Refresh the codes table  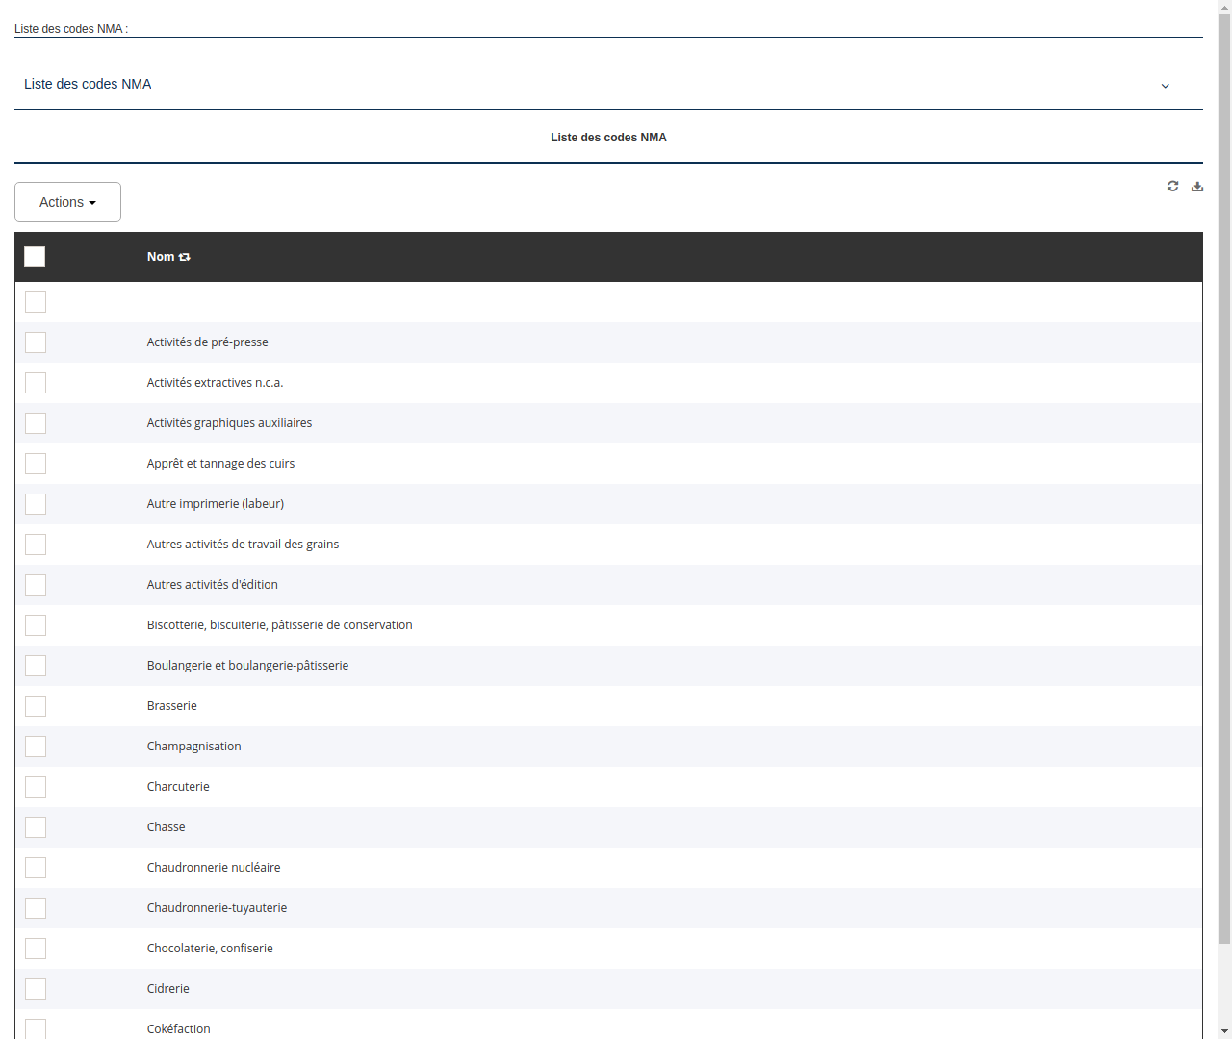[1172, 186]
